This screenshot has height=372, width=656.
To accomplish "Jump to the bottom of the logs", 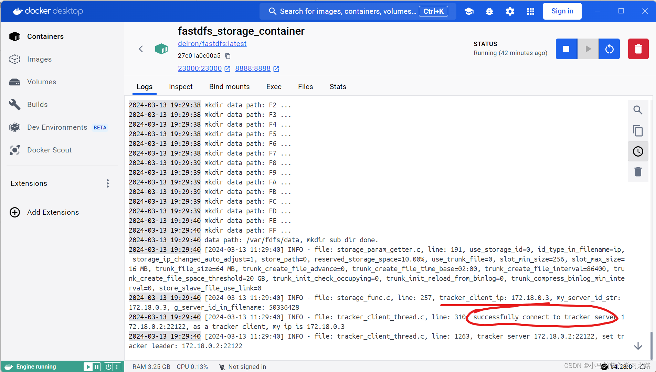I will (638, 346).
